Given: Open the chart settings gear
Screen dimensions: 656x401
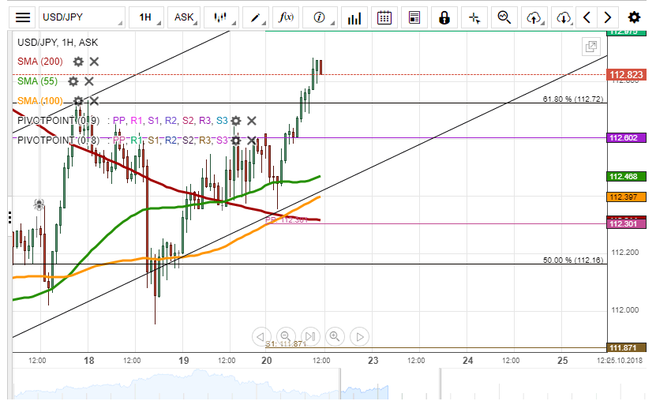Looking at the screenshot, I should (x=634, y=17).
